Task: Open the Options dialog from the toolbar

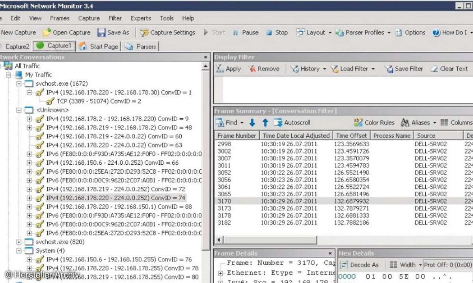Action: [x=410, y=33]
